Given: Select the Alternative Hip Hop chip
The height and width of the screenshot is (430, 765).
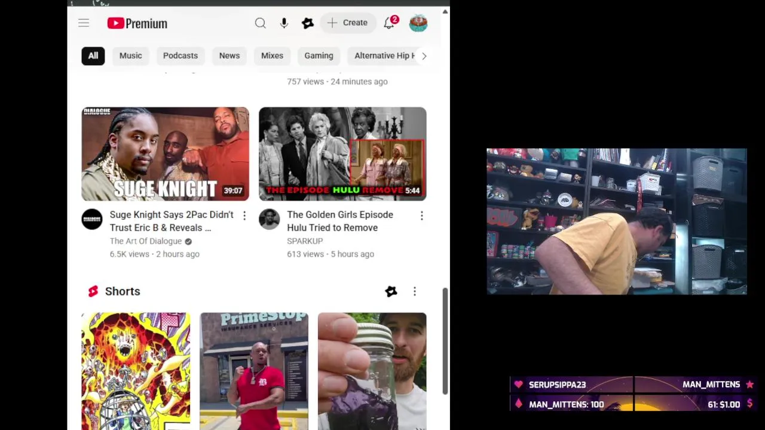Looking at the screenshot, I should pos(382,56).
